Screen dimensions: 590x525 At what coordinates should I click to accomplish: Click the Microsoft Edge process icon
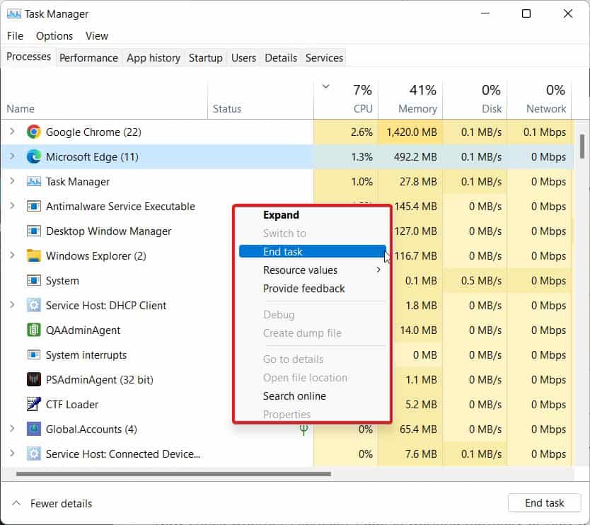33,156
